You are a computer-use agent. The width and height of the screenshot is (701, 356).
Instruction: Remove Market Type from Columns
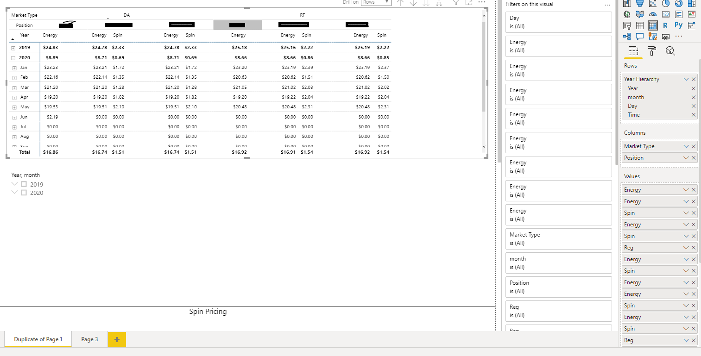[694, 146]
